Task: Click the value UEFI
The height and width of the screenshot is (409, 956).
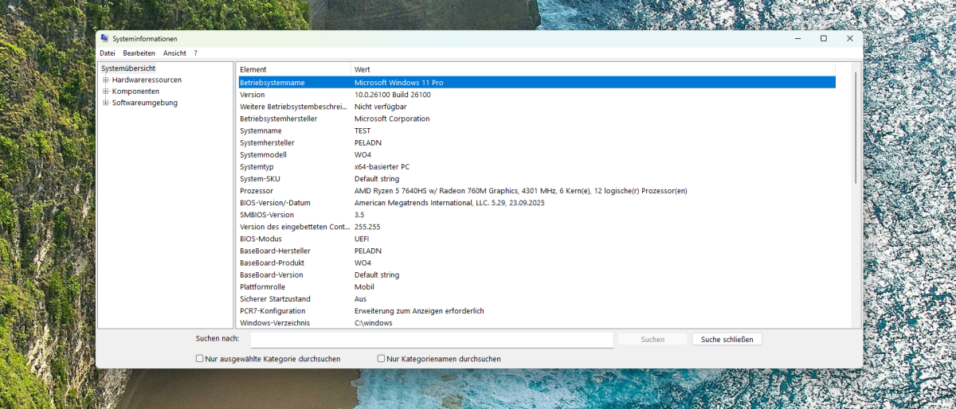Action: [x=362, y=239]
